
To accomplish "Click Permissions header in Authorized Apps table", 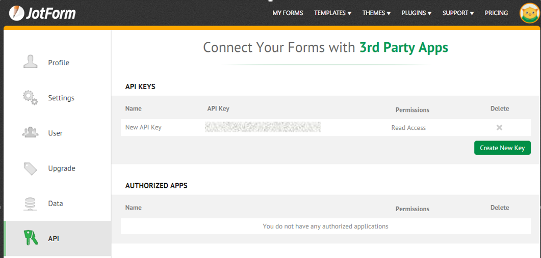I will 413,209.
